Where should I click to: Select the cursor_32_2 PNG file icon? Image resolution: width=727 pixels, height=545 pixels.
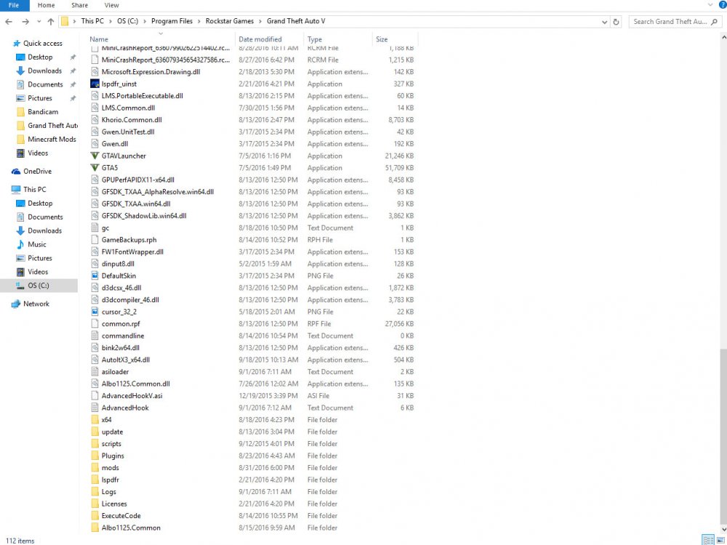tap(95, 312)
